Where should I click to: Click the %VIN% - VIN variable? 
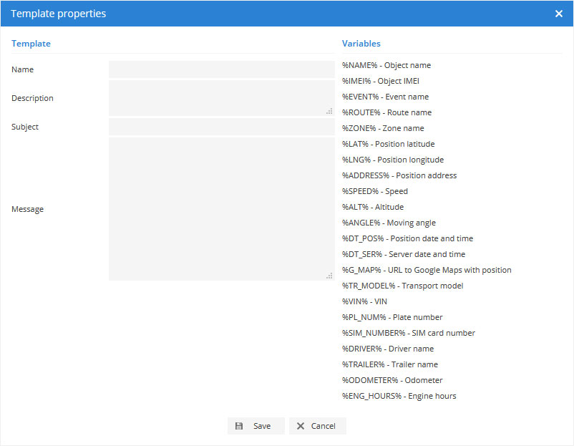[364, 301]
